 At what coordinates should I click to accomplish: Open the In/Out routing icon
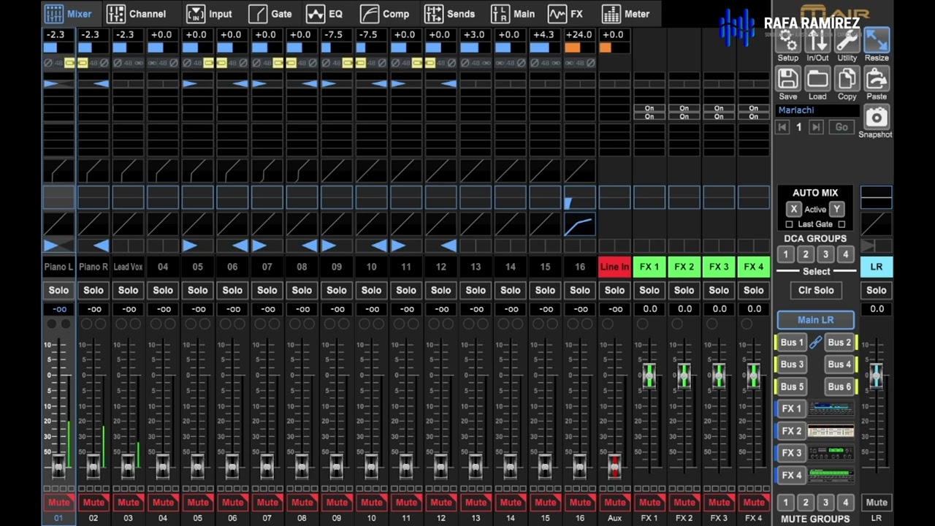pyautogui.click(x=817, y=41)
